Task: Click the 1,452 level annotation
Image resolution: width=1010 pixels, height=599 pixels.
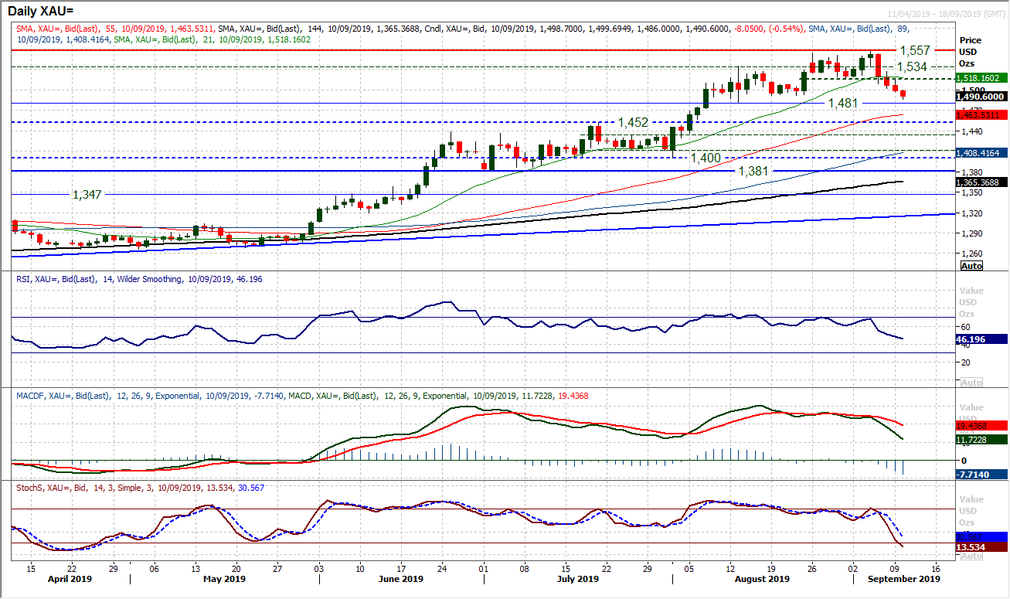Action: coord(633,122)
